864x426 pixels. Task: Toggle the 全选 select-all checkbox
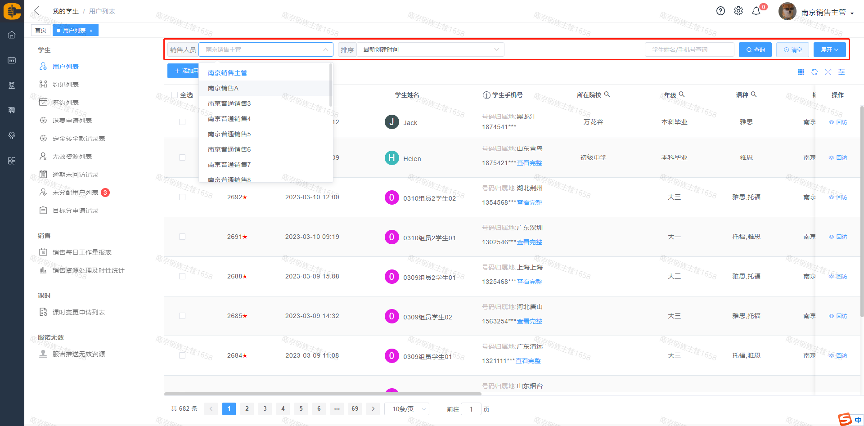[x=175, y=95]
